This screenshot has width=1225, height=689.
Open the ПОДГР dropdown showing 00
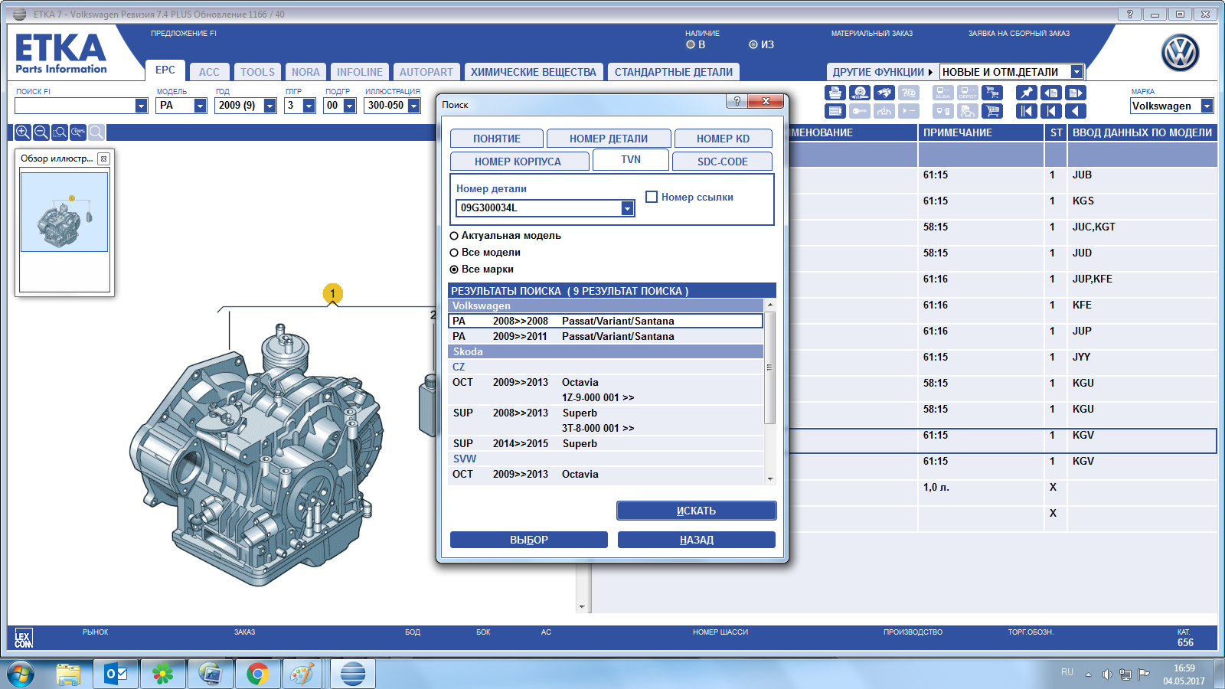pos(349,106)
